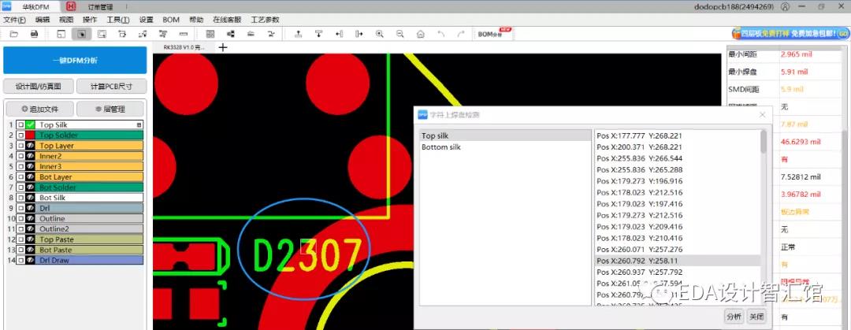Click the align-left arrow toolbar icon
The image size is (851, 330).
(x=339, y=34)
